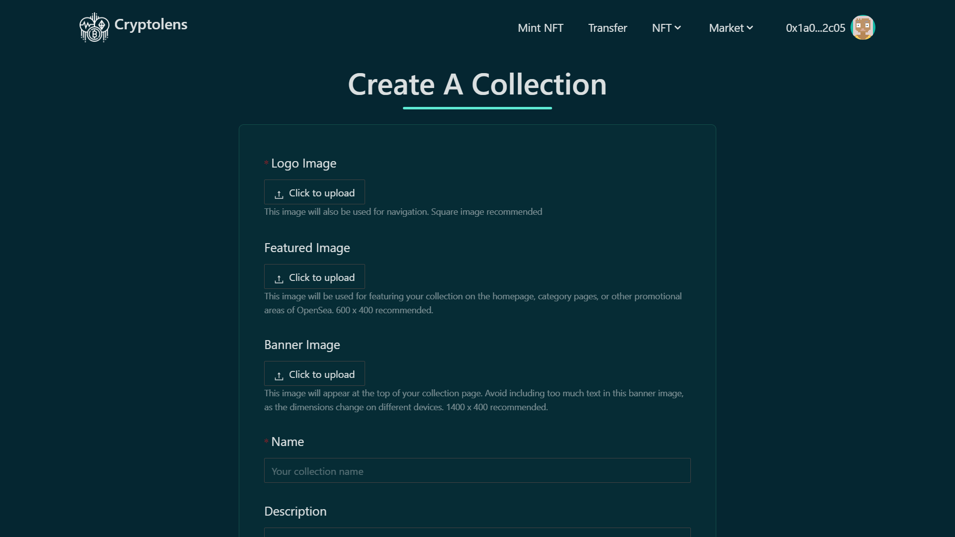Click upload arrow icon under Logo Image

(x=279, y=194)
